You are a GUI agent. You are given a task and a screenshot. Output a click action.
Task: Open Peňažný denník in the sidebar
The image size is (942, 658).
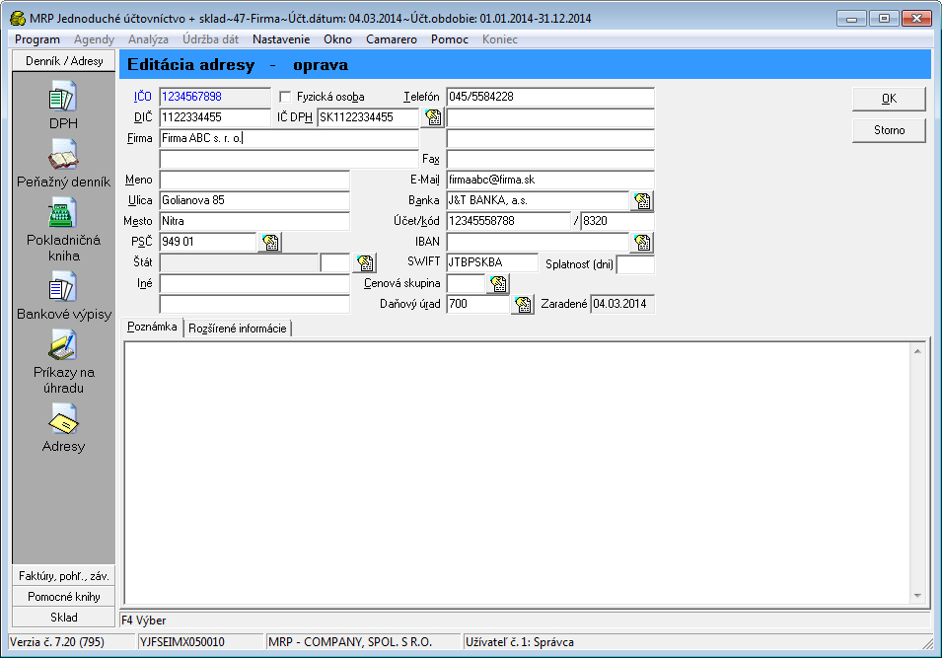(63, 156)
